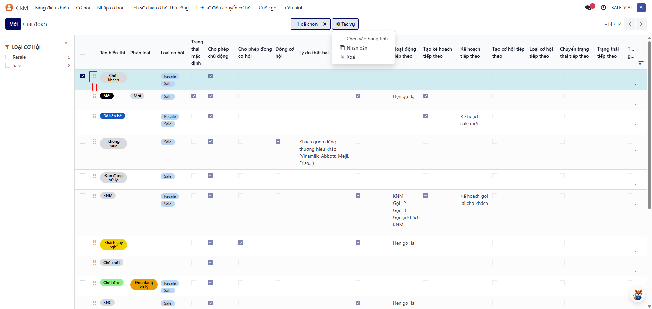Toggle the select-all header checkbox
Screen dimensions: 652x309
(x=83, y=52)
